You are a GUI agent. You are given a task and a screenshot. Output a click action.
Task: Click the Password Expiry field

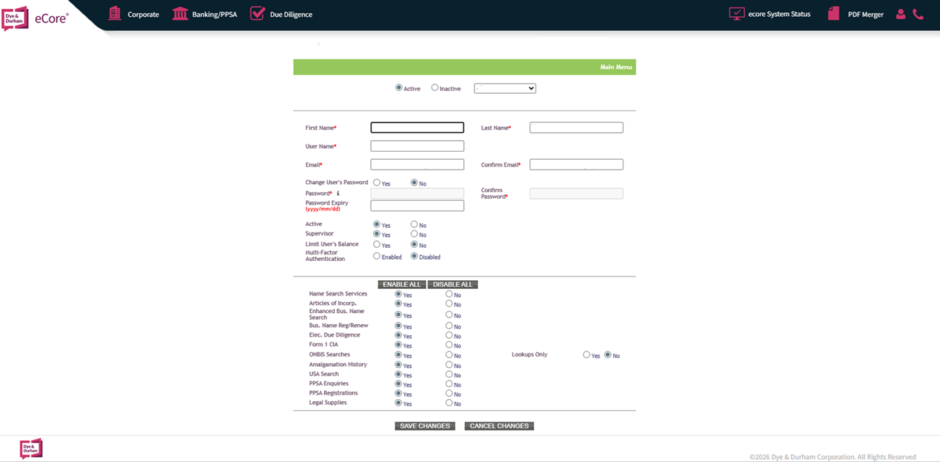417,205
